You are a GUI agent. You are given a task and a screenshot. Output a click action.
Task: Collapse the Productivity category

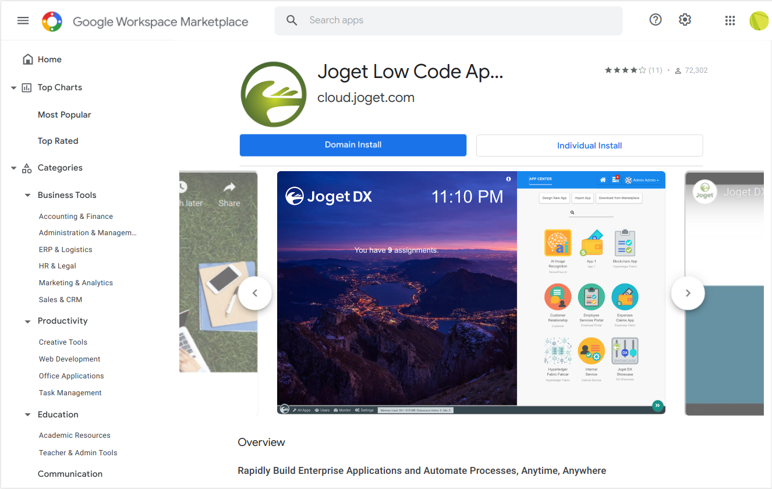pyautogui.click(x=27, y=321)
